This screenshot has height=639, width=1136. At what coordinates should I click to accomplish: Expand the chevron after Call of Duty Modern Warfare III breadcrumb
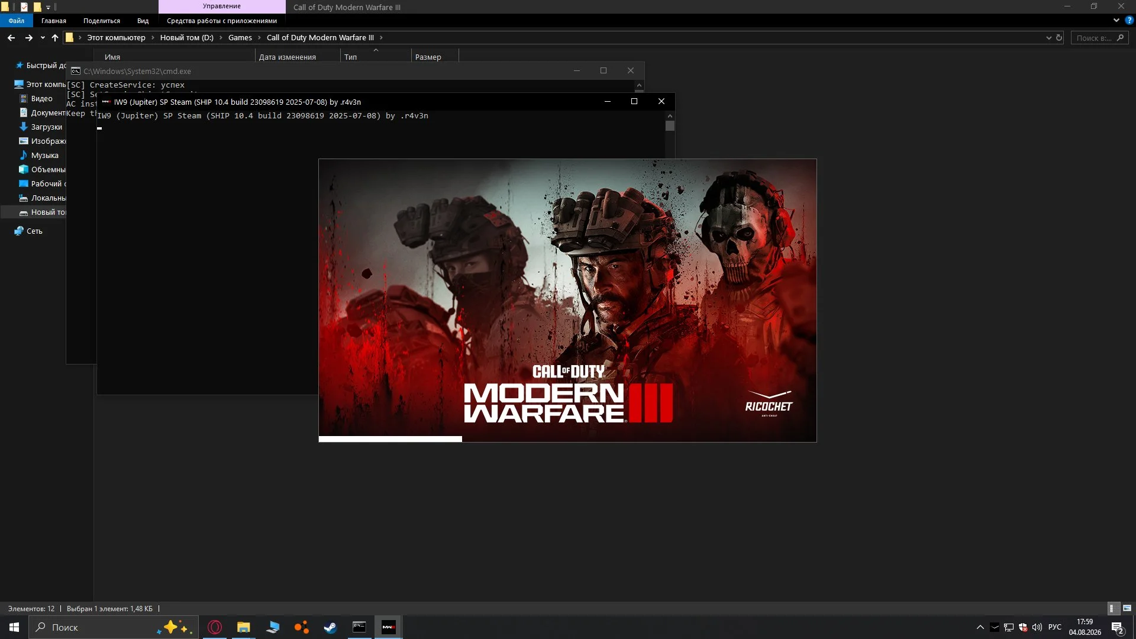pyautogui.click(x=381, y=37)
